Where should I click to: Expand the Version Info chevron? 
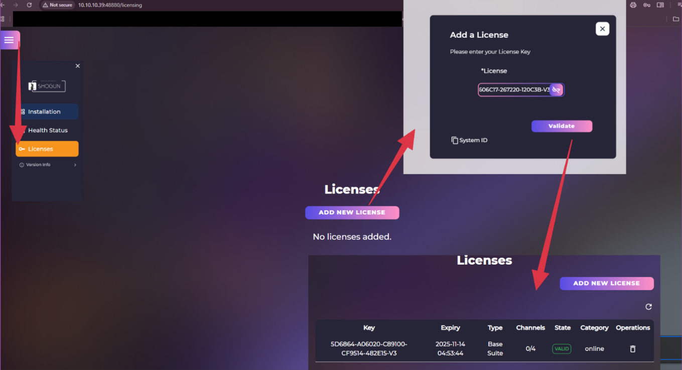(75, 165)
